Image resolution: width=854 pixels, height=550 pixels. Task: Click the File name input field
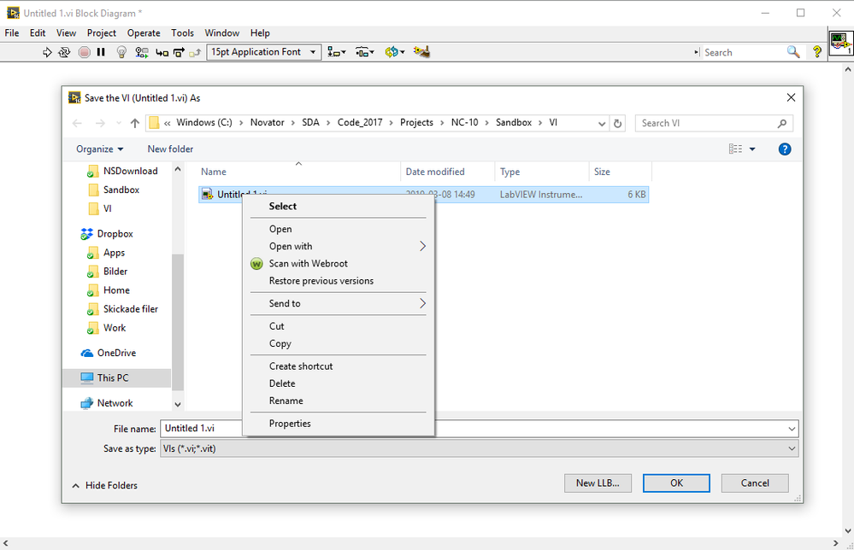[470, 429]
